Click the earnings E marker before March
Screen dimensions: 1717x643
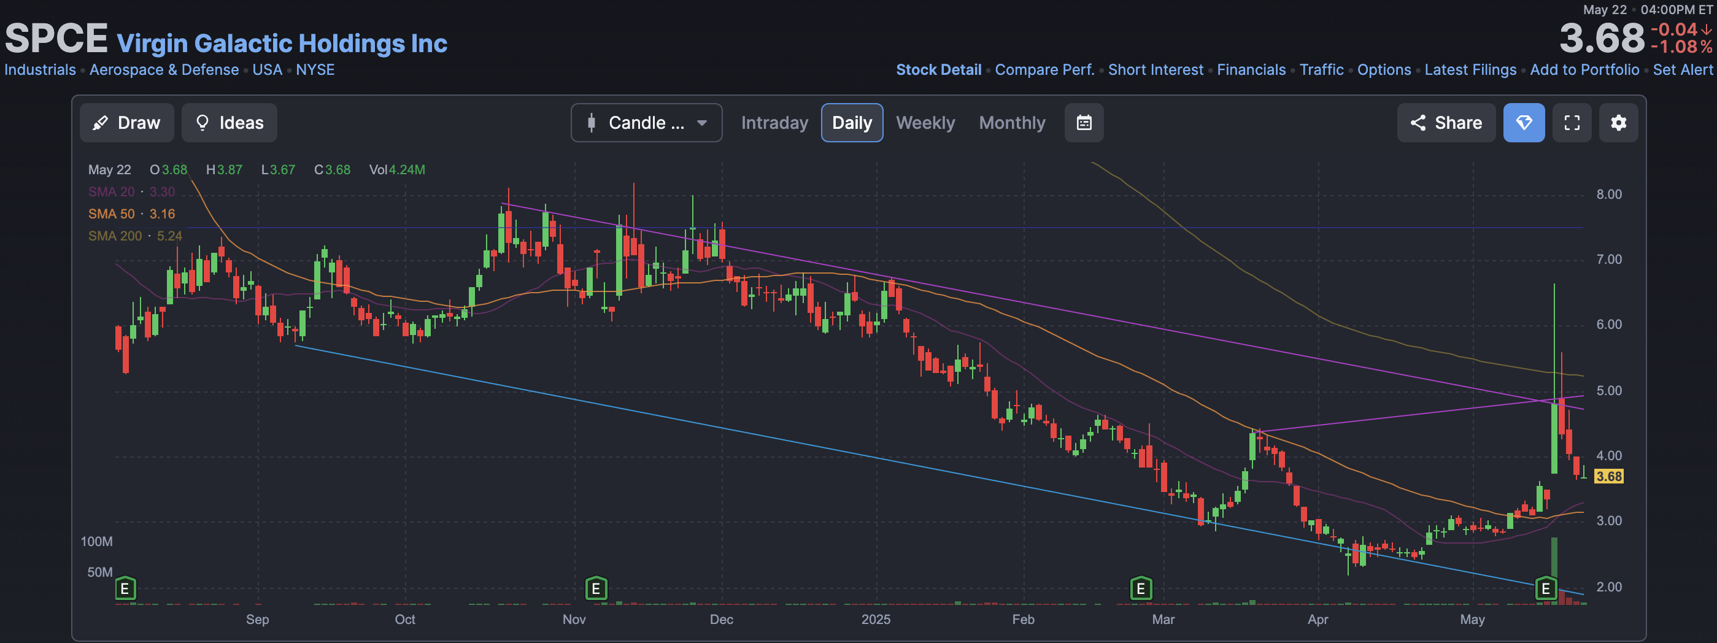coord(1141,589)
